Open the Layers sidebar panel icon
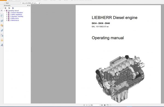The image size is (164, 107). point(2,21)
